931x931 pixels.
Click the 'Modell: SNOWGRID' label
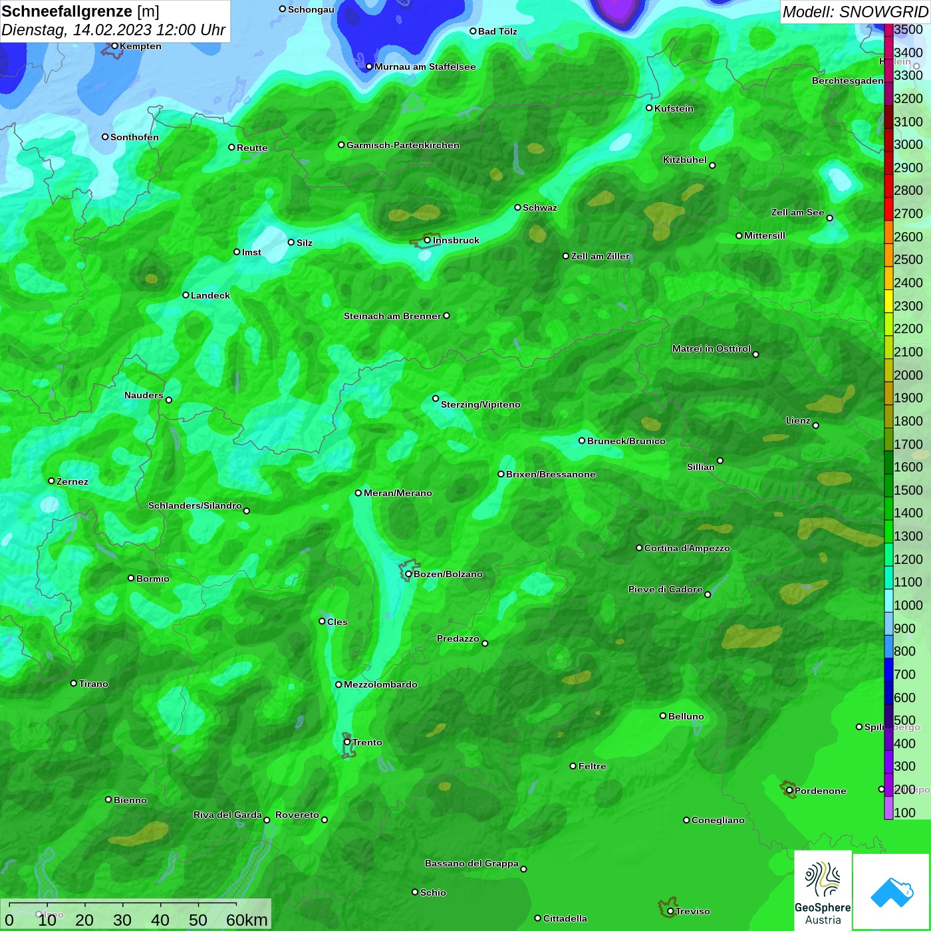[855, 12]
